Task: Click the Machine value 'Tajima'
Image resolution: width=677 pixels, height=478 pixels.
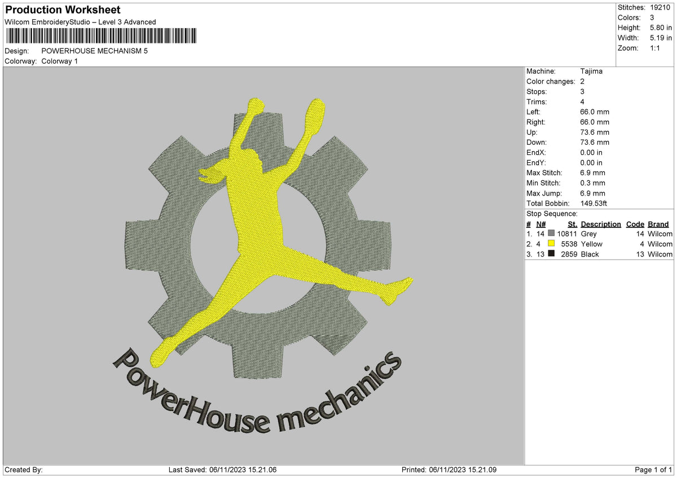Action: [x=591, y=71]
